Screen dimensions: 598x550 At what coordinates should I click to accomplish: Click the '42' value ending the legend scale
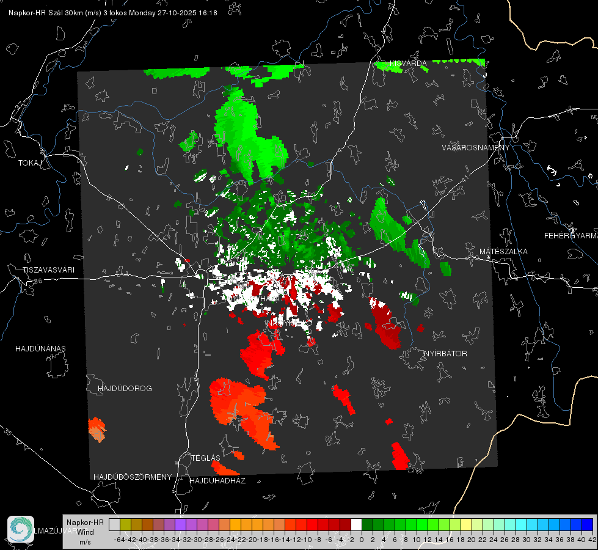[x=593, y=540]
